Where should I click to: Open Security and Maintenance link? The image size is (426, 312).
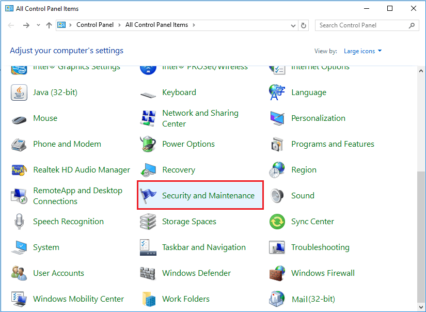point(208,195)
